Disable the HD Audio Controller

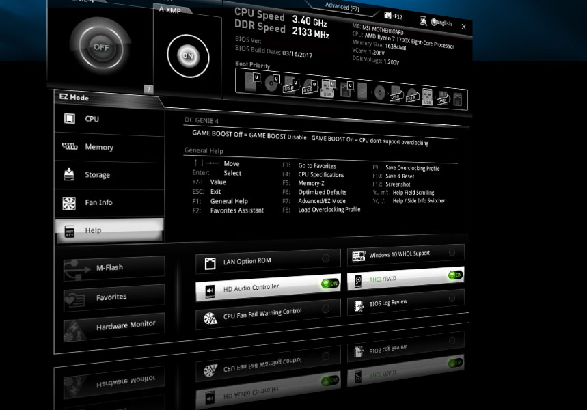(x=268, y=288)
